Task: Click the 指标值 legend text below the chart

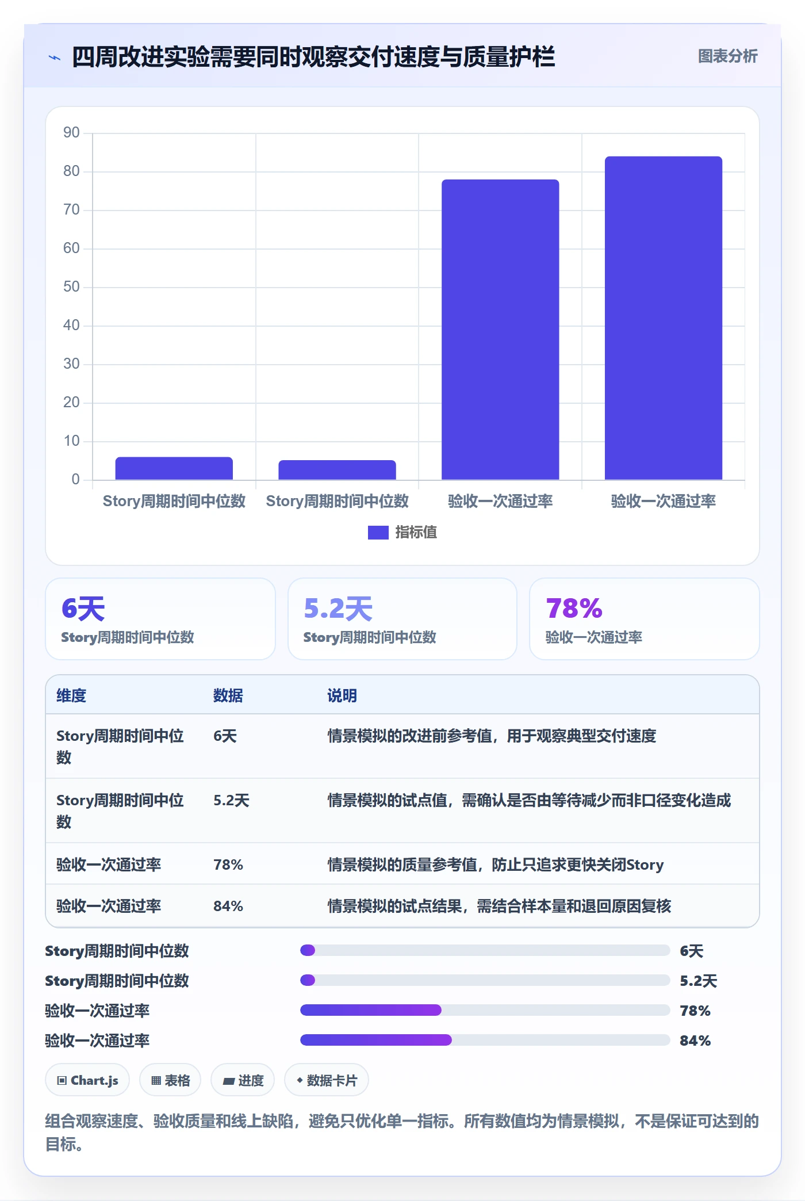Action: pyautogui.click(x=416, y=533)
